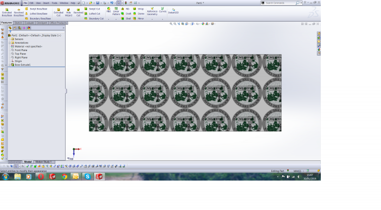The height and width of the screenshot is (210, 381).
Task: Start the Linear Pattern tool
Action: point(116,11)
